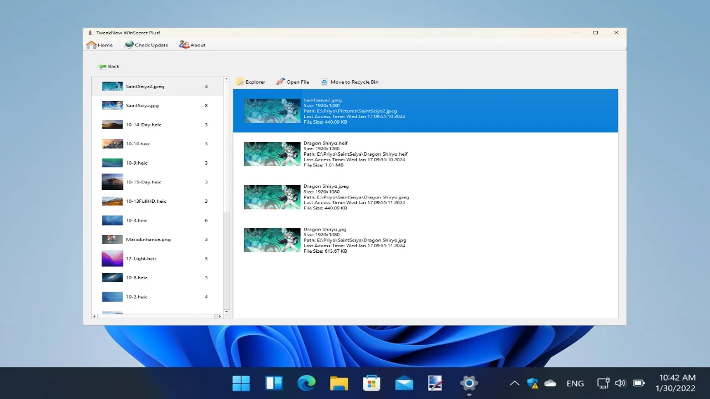Select 12-Light.heic list entry
The image size is (710, 399).
click(x=158, y=258)
